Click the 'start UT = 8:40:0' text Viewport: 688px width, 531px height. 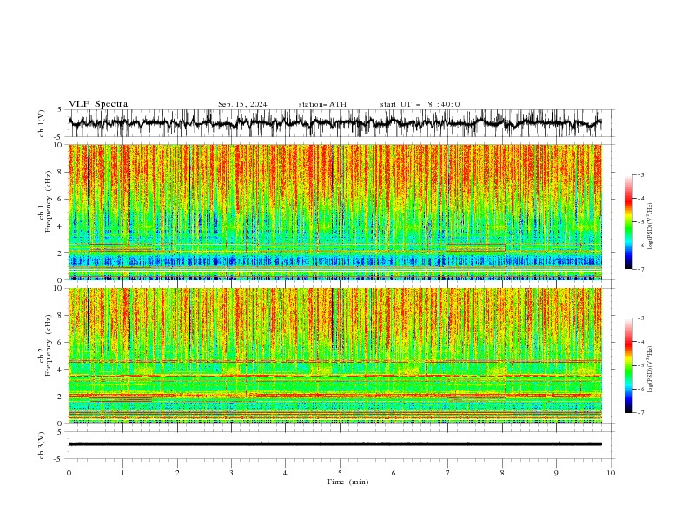(x=420, y=104)
